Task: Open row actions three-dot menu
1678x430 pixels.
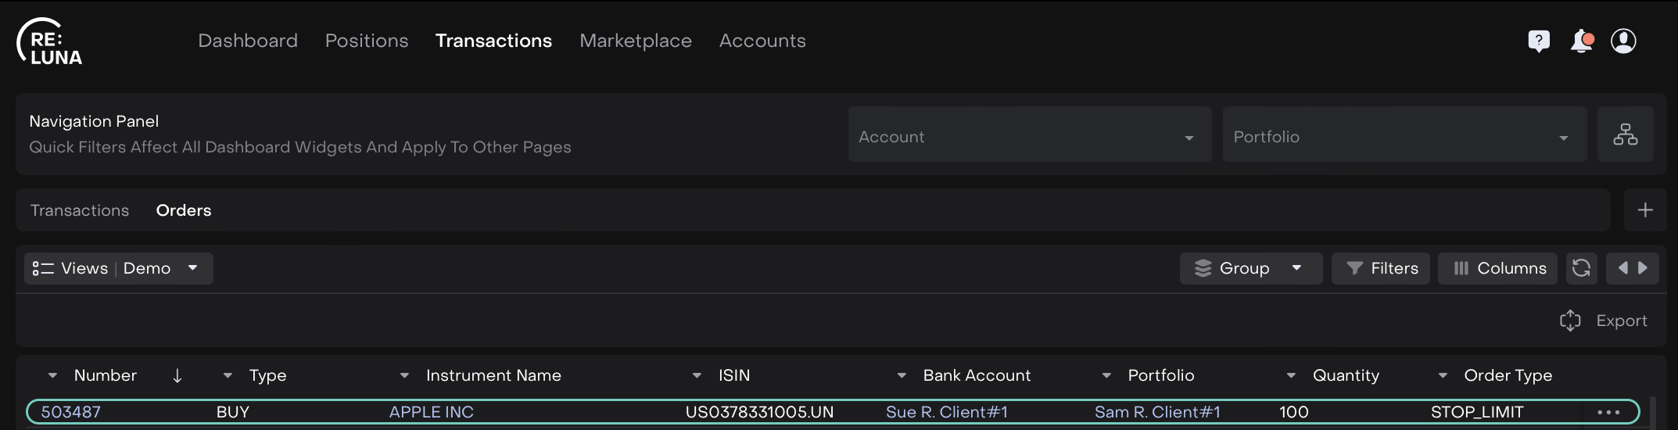Action: coord(1608,412)
